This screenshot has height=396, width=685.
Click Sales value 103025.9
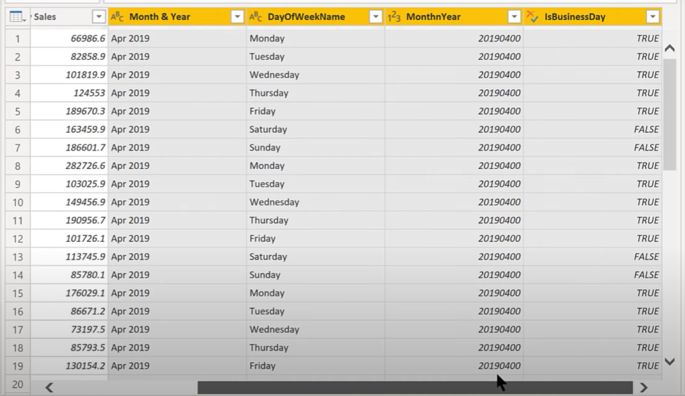(86, 184)
